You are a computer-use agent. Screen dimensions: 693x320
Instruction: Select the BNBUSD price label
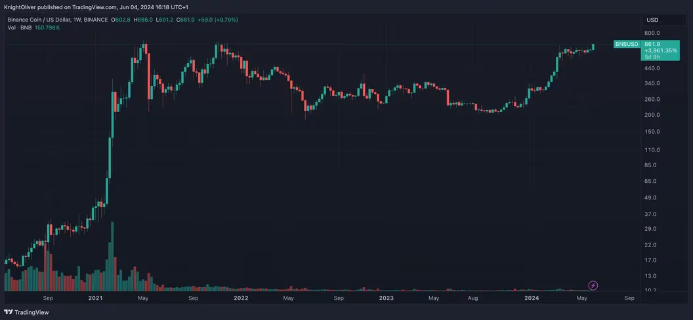627,44
